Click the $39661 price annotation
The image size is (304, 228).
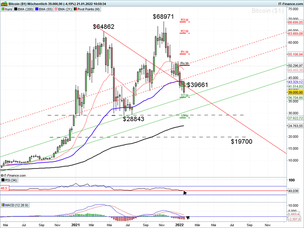(197, 85)
